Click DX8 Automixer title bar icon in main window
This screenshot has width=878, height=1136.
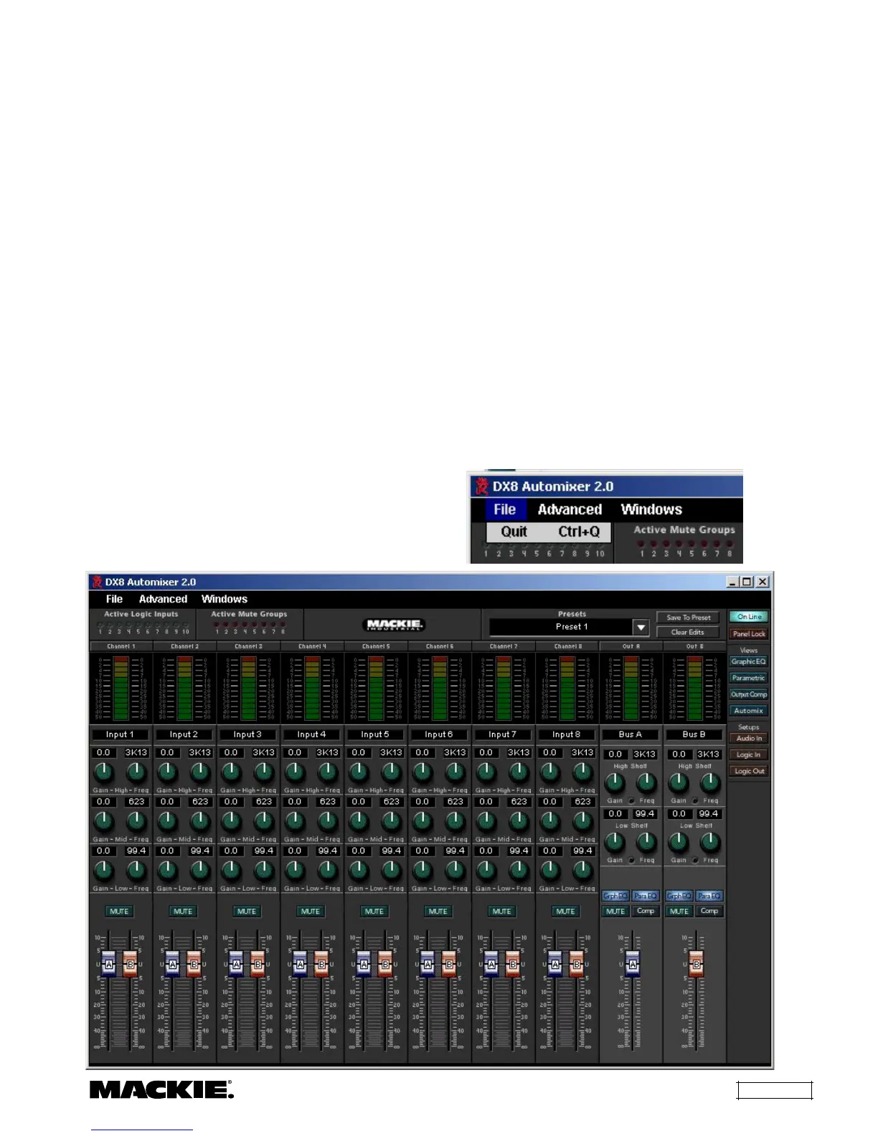[x=96, y=582]
